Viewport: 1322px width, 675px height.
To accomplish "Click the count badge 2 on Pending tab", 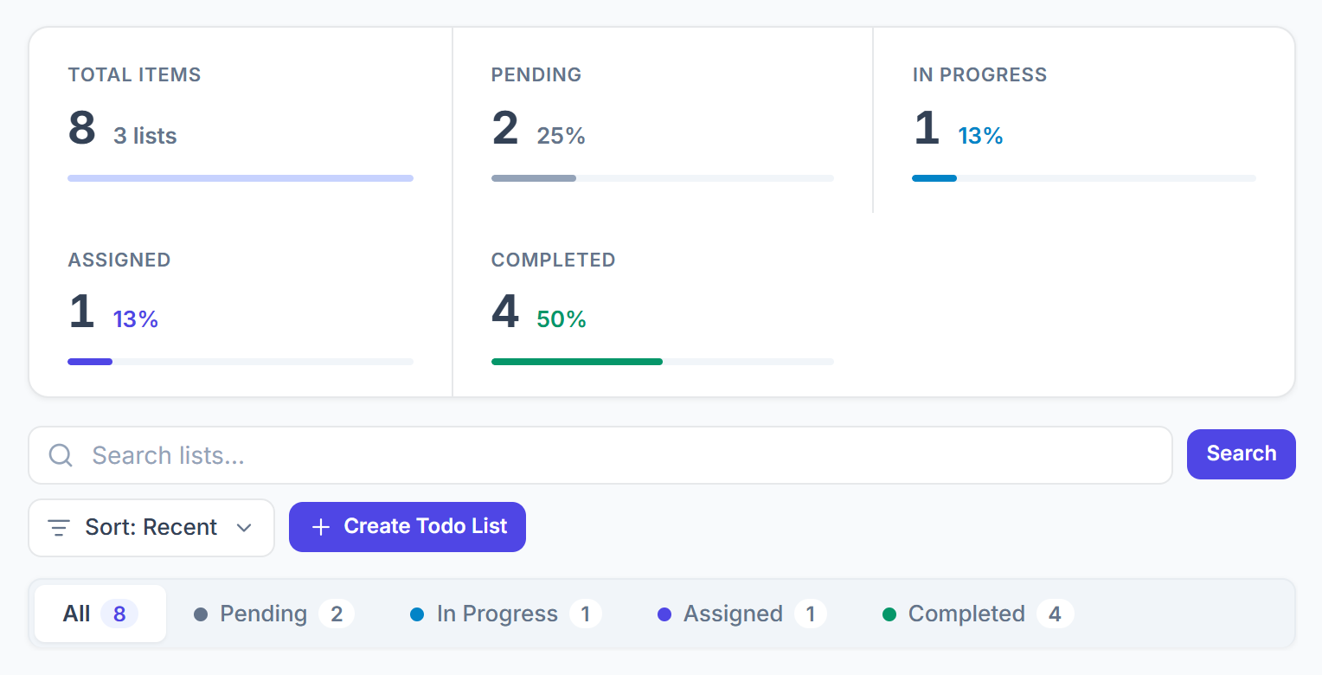I will (337, 614).
